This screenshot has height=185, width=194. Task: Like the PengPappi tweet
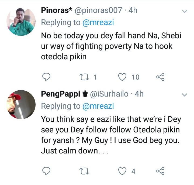pyautogui.click(x=123, y=171)
